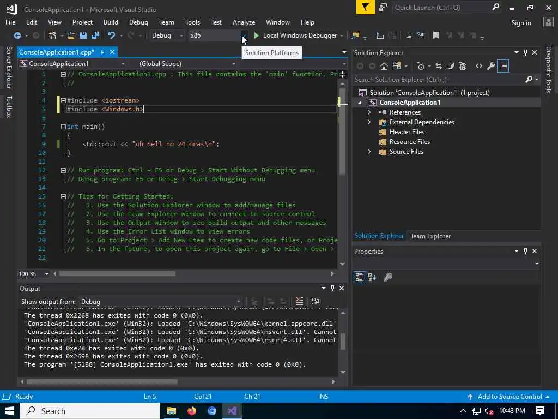Click the comment out selected lines icon
This screenshot has height=419, width=558.
pyautogui.click(x=408, y=35)
